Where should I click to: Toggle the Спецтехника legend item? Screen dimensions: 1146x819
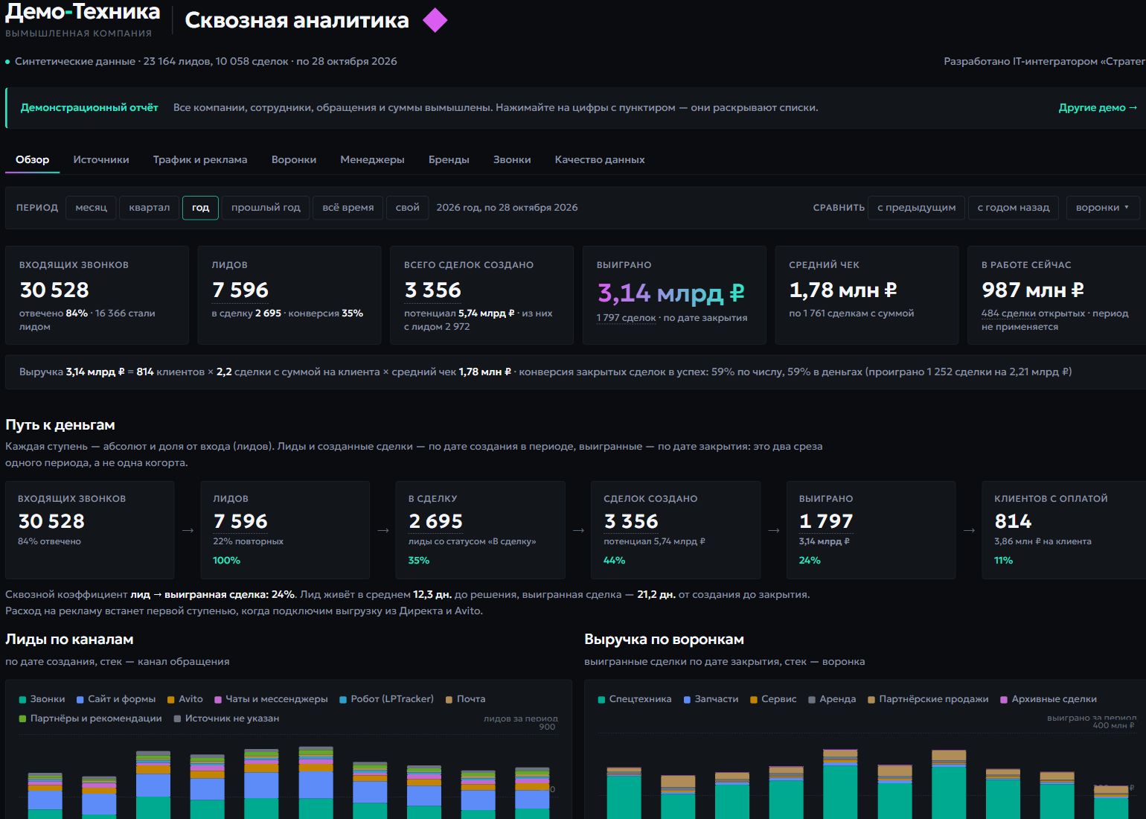click(635, 699)
